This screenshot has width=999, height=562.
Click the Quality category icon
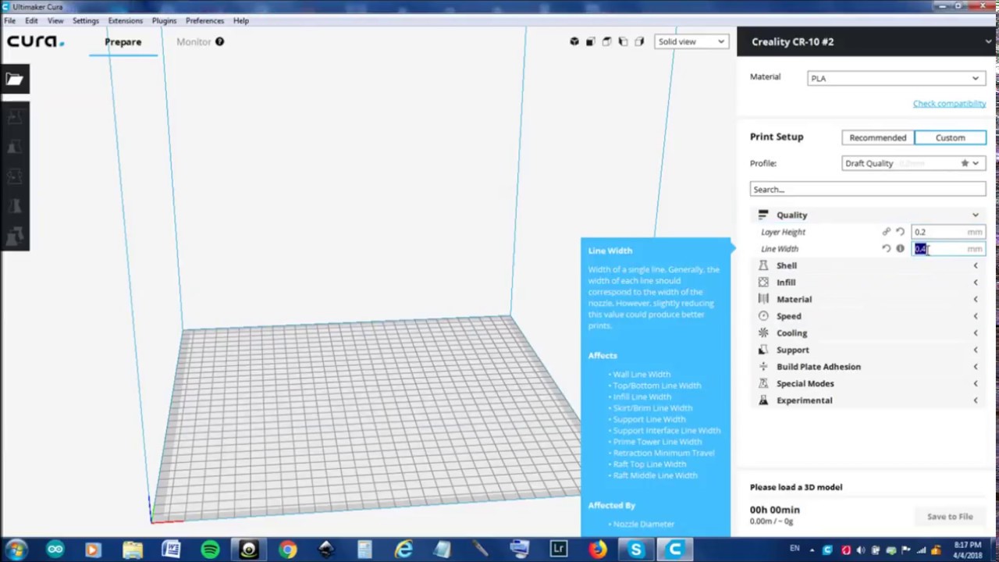763,215
